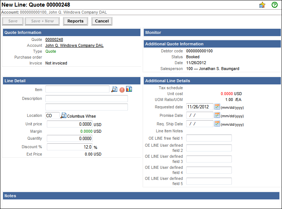Click the OE LINE free field 1 box
Screen dimensions: 282x209
pyautogui.click(x=209, y=138)
